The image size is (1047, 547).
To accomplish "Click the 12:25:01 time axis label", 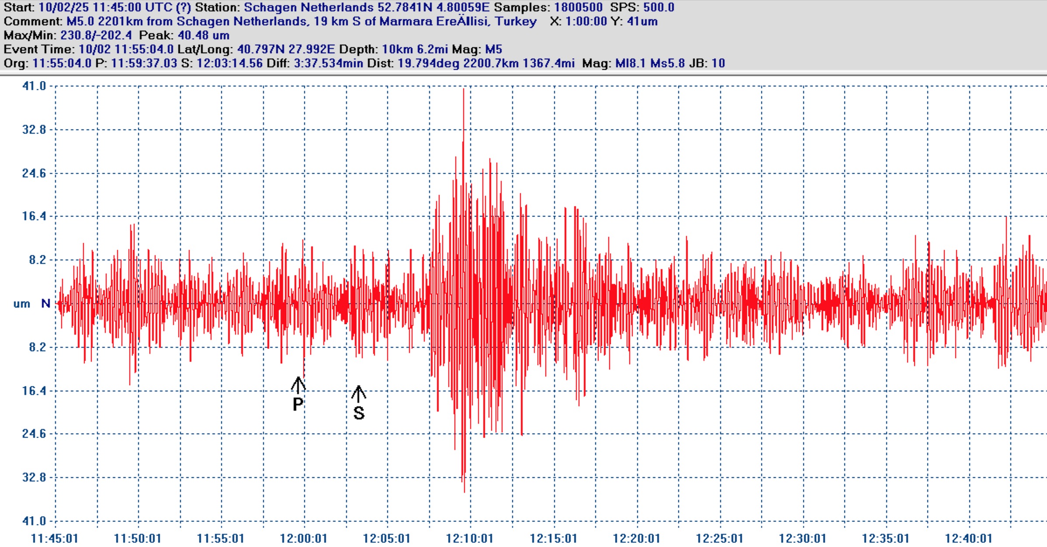I will pyautogui.click(x=719, y=538).
